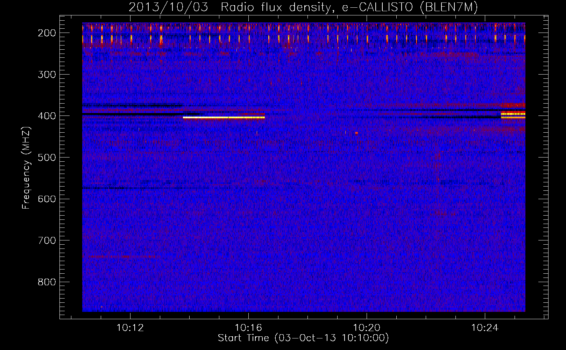Click the 'Start Time (03-Oct-13 10:10:00)' label
Image resolution: width=566 pixels, height=350 pixels.
click(x=303, y=338)
